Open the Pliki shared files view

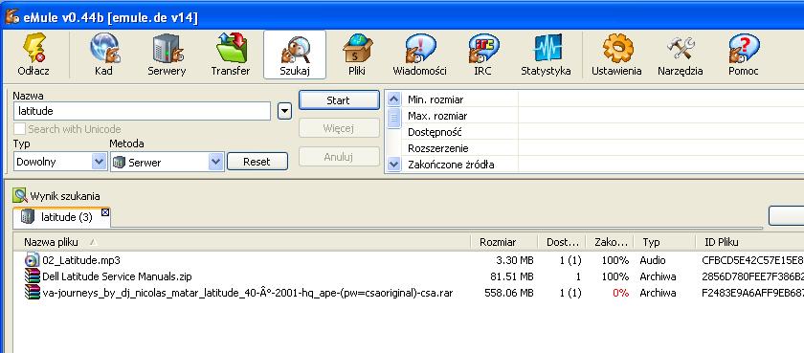pyautogui.click(x=357, y=55)
